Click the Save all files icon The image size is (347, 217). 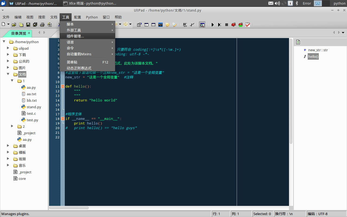point(35,25)
